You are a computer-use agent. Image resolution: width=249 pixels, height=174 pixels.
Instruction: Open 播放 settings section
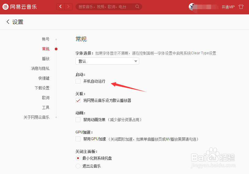coord(46,59)
